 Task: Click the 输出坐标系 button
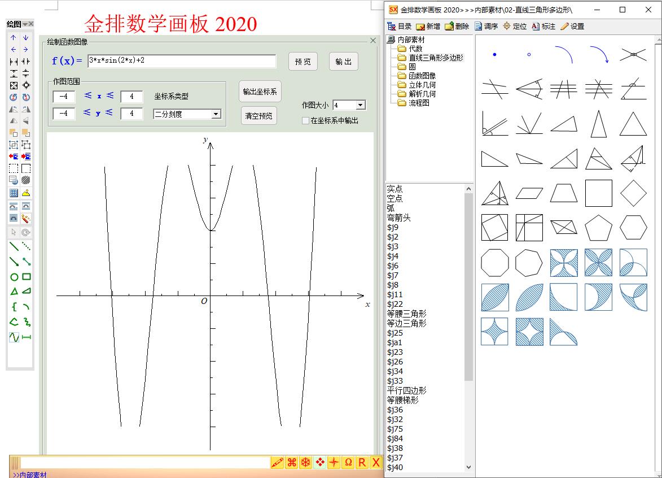coord(260,92)
